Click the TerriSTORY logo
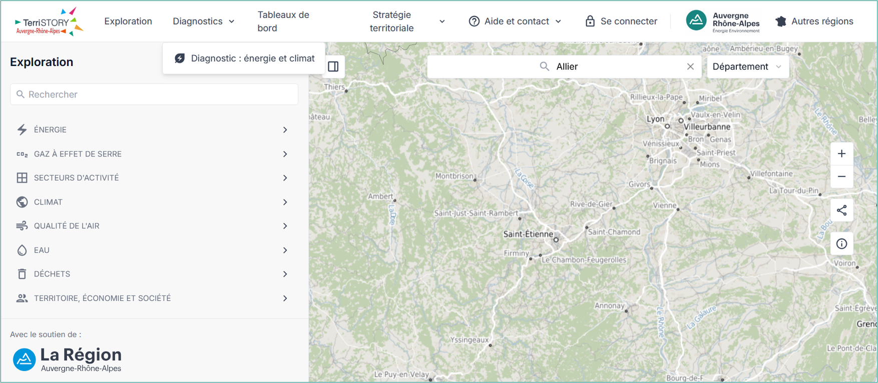878x383 pixels. coord(49,21)
